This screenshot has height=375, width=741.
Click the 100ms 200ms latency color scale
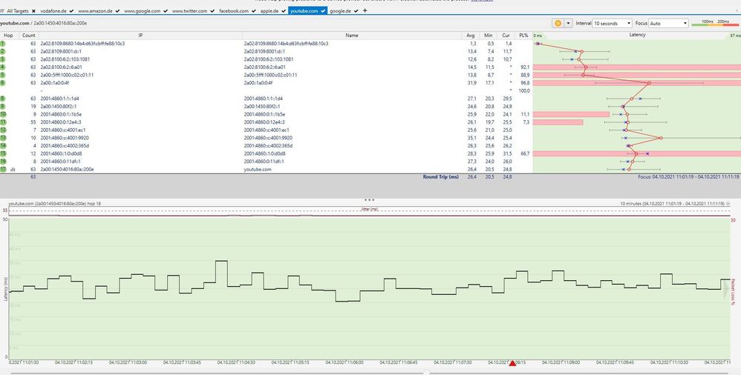715,23
